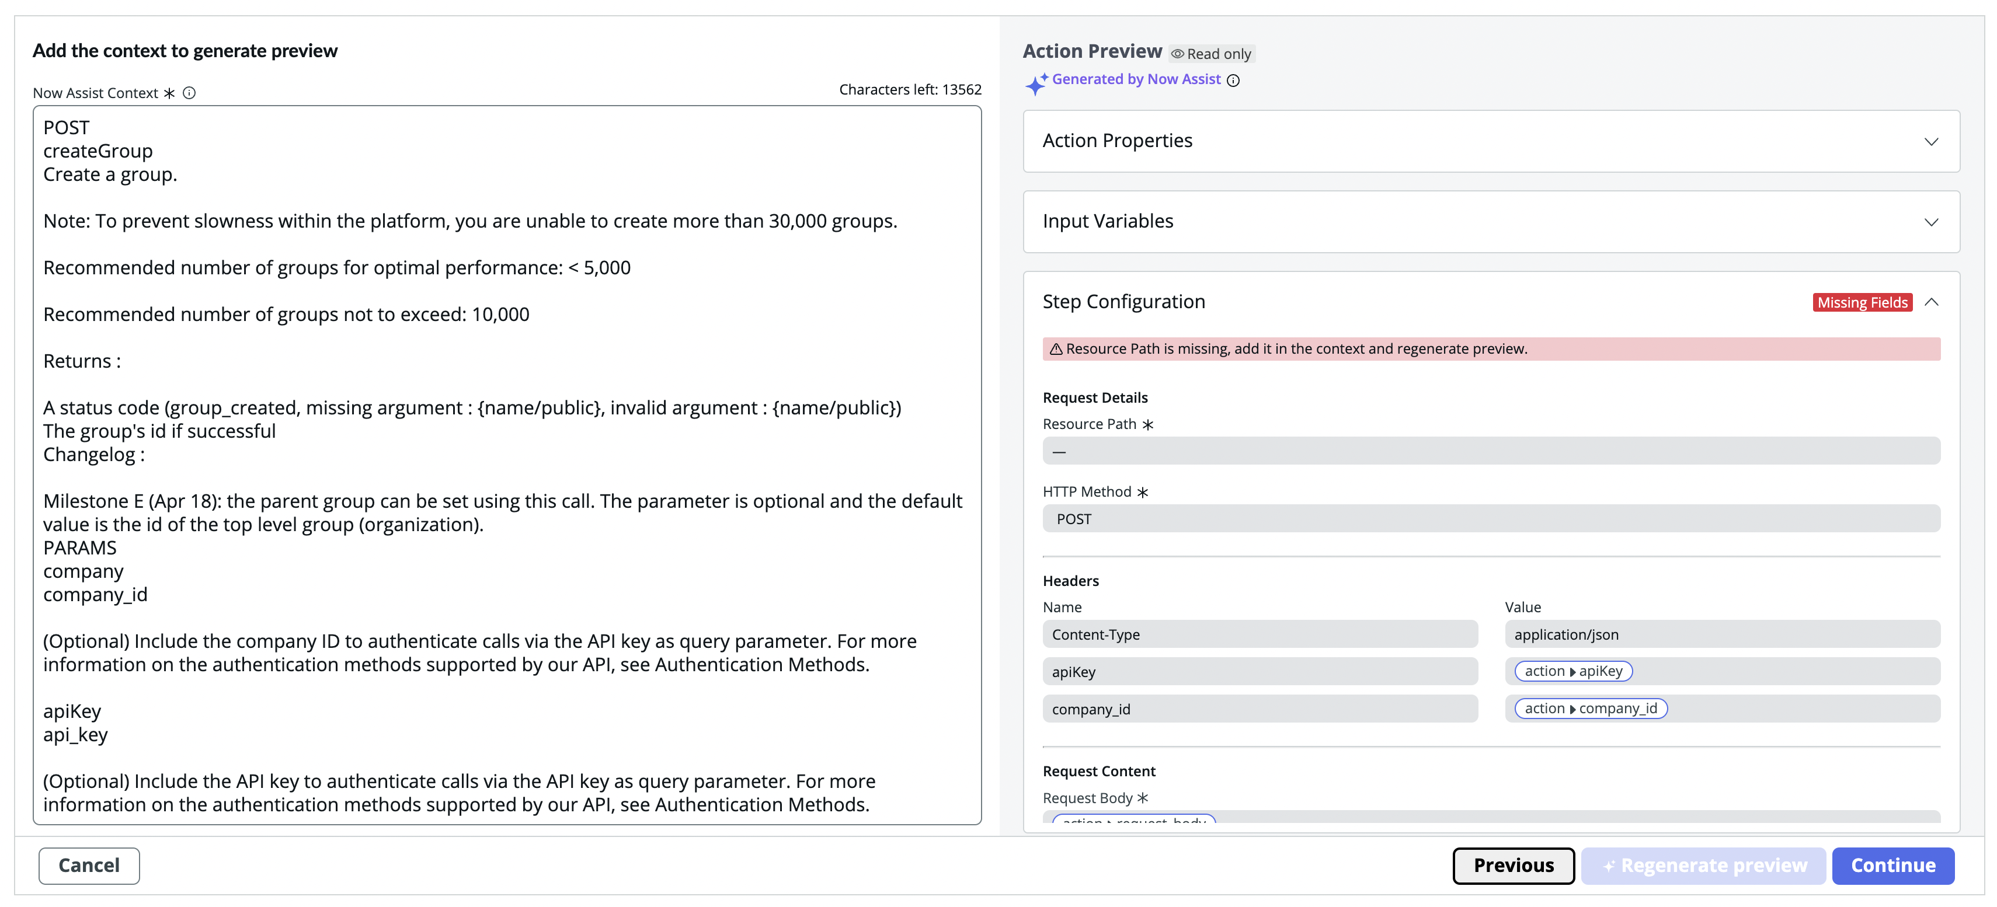The width and height of the screenshot is (1997, 907).
Task: Click inside the Now Assist Context text area
Action: pyautogui.click(x=507, y=465)
